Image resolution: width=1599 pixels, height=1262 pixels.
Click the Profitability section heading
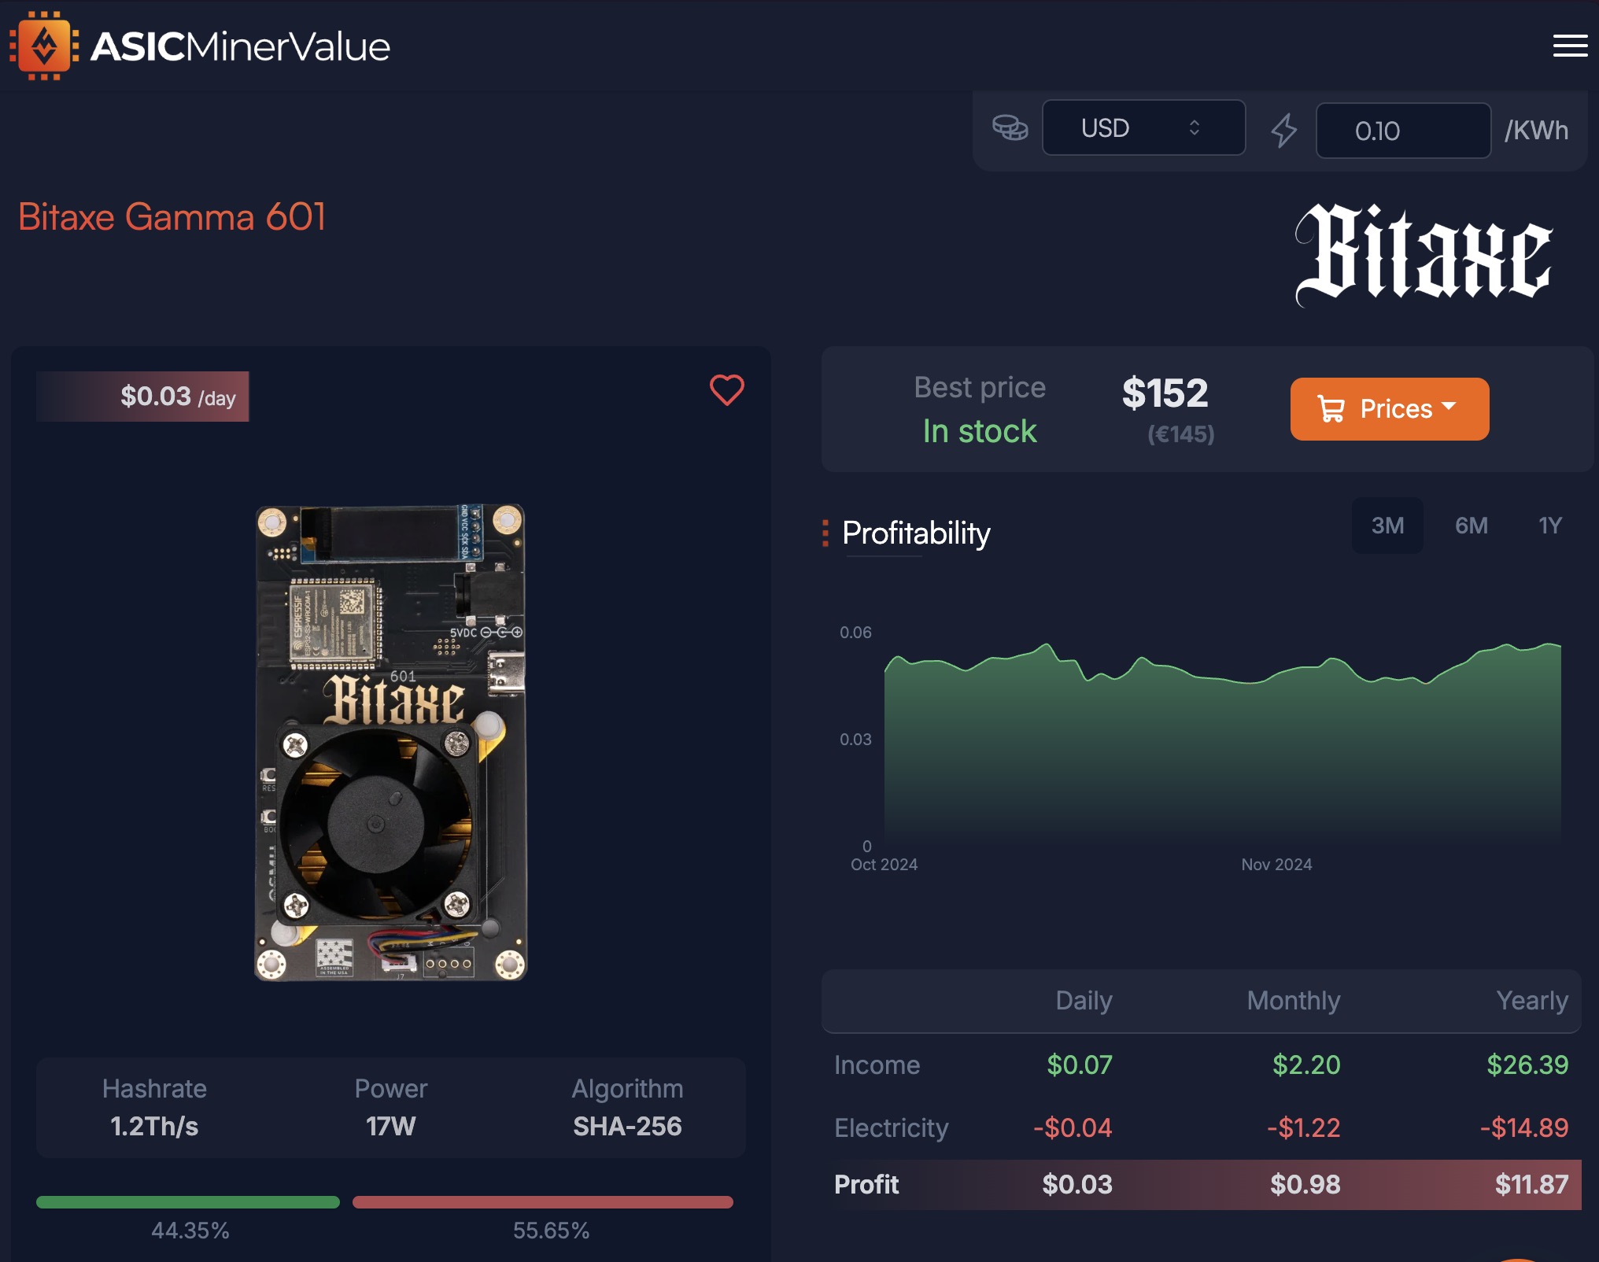(916, 533)
